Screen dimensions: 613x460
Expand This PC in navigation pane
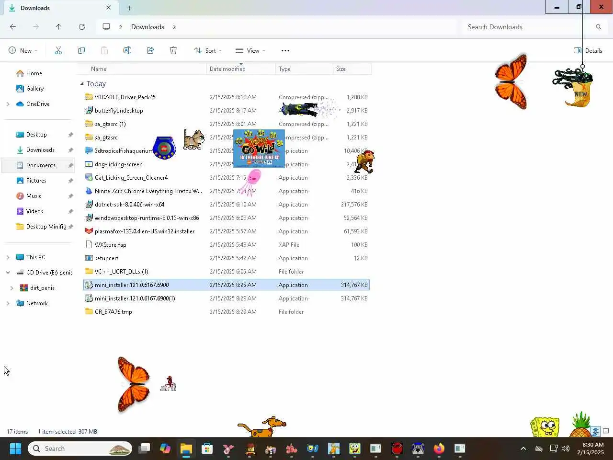click(8, 257)
